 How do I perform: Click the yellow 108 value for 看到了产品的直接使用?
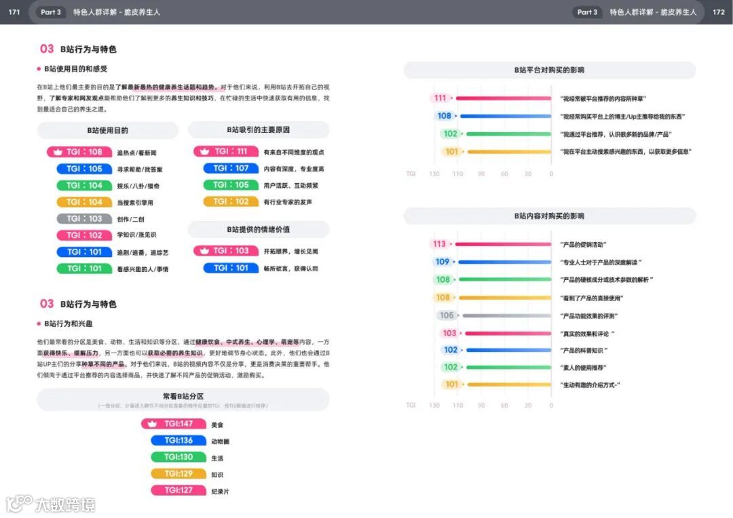click(x=443, y=297)
